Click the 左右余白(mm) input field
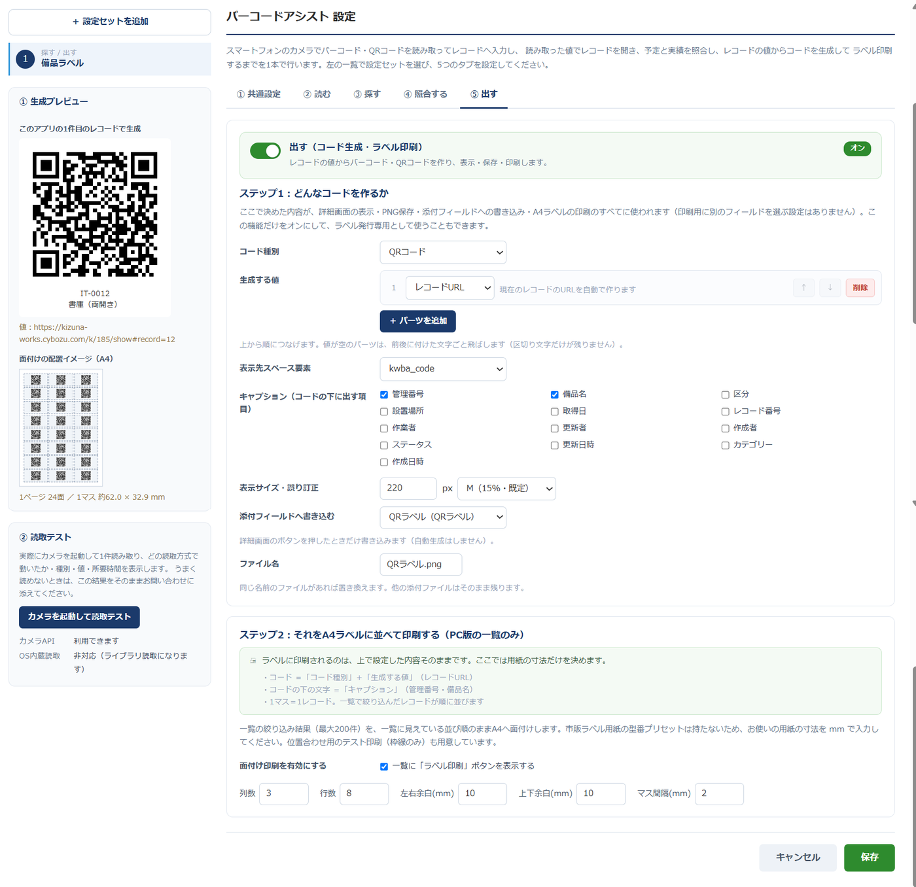This screenshot has height=887, width=916. (483, 794)
